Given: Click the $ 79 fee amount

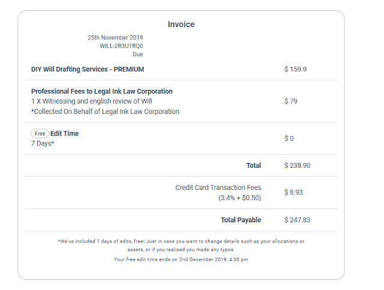Looking at the screenshot, I should pyautogui.click(x=290, y=101).
